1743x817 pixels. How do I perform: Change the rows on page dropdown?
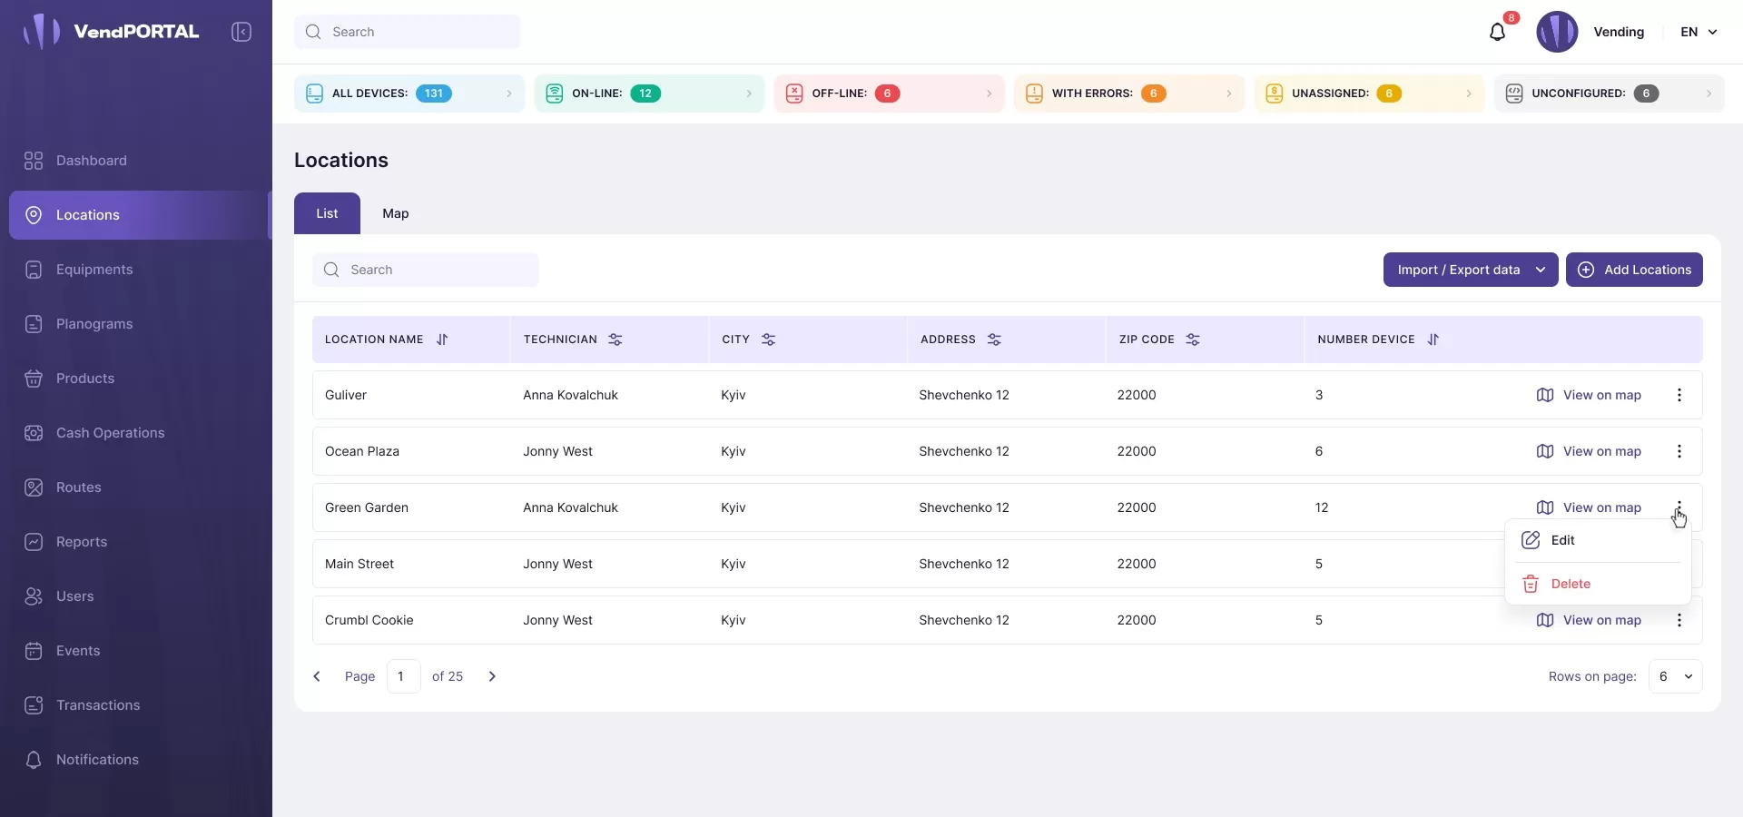pos(1675,676)
